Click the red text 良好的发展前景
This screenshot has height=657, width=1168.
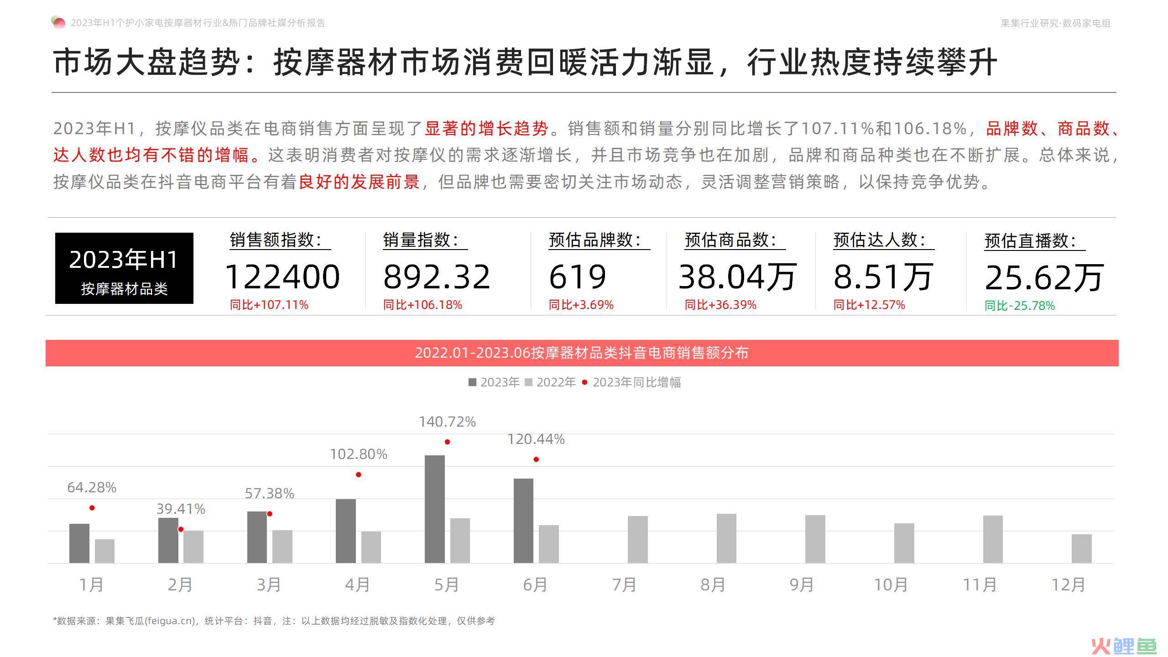359,182
